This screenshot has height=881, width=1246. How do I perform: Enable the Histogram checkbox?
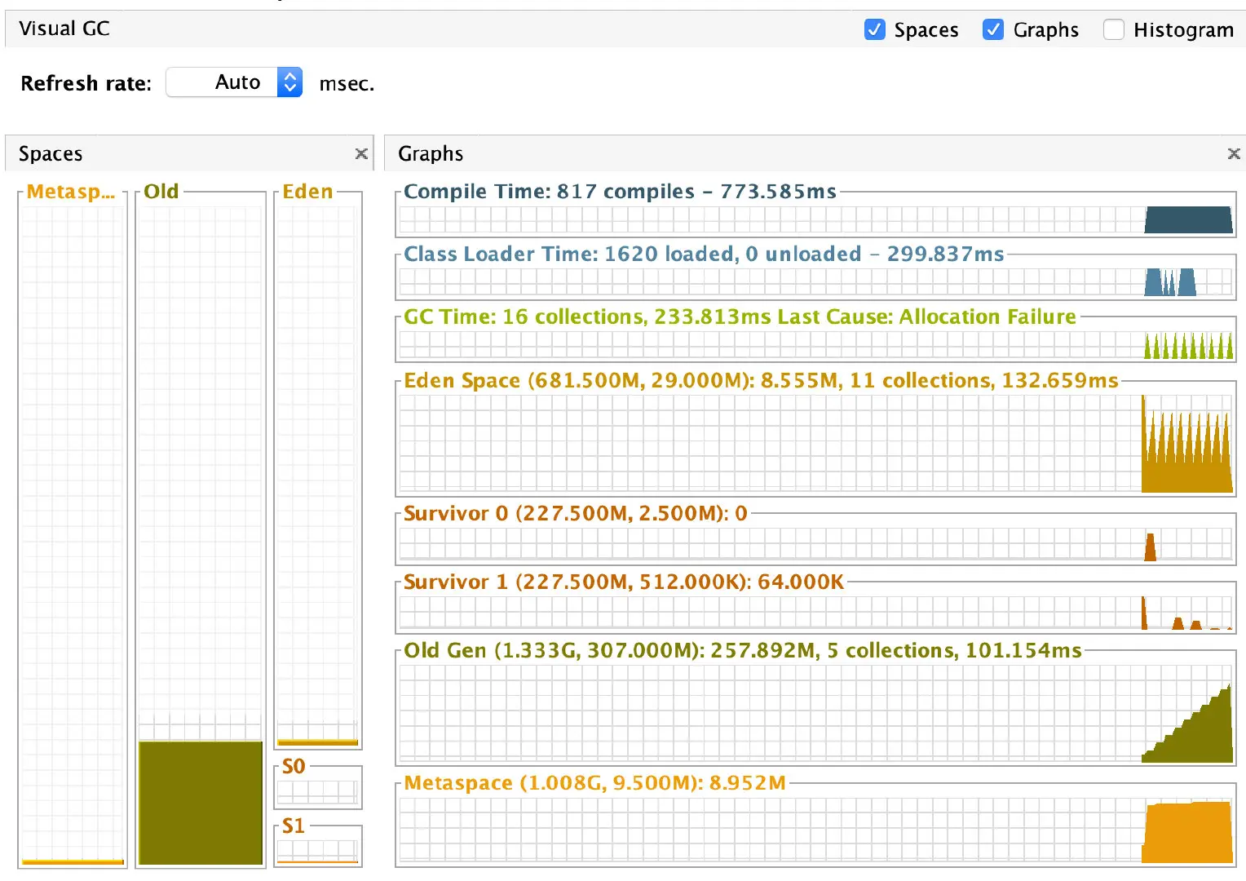click(1113, 29)
